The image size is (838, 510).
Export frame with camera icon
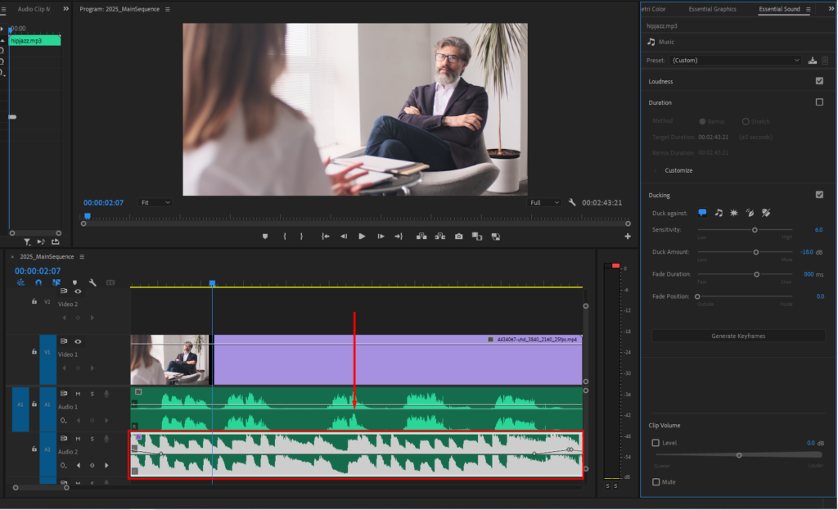(458, 237)
